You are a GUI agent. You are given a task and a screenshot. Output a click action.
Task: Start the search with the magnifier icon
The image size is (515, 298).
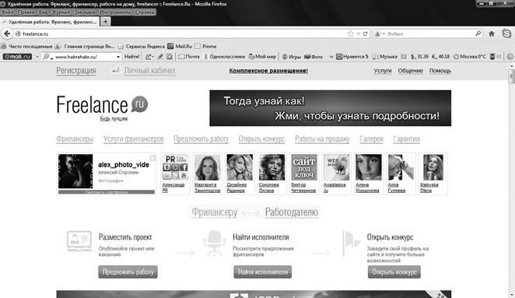[478, 33]
